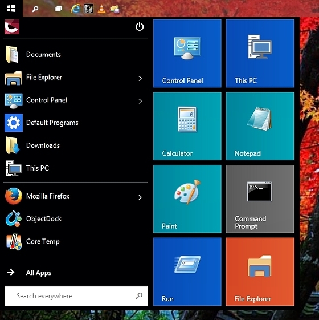Click File Explorer icon in left list
Viewport: 319px width, 320px height.
(x=14, y=78)
